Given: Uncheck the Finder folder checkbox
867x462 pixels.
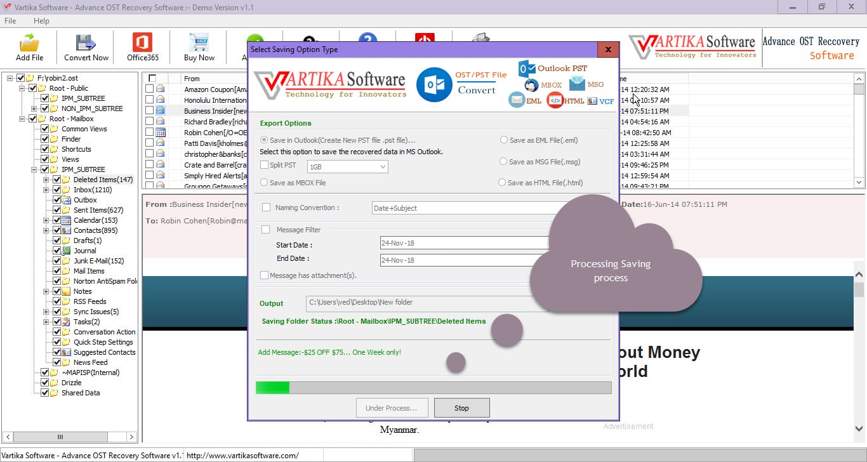Looking at the screenshot, I should pyautogui.click(x=45, y=139).
